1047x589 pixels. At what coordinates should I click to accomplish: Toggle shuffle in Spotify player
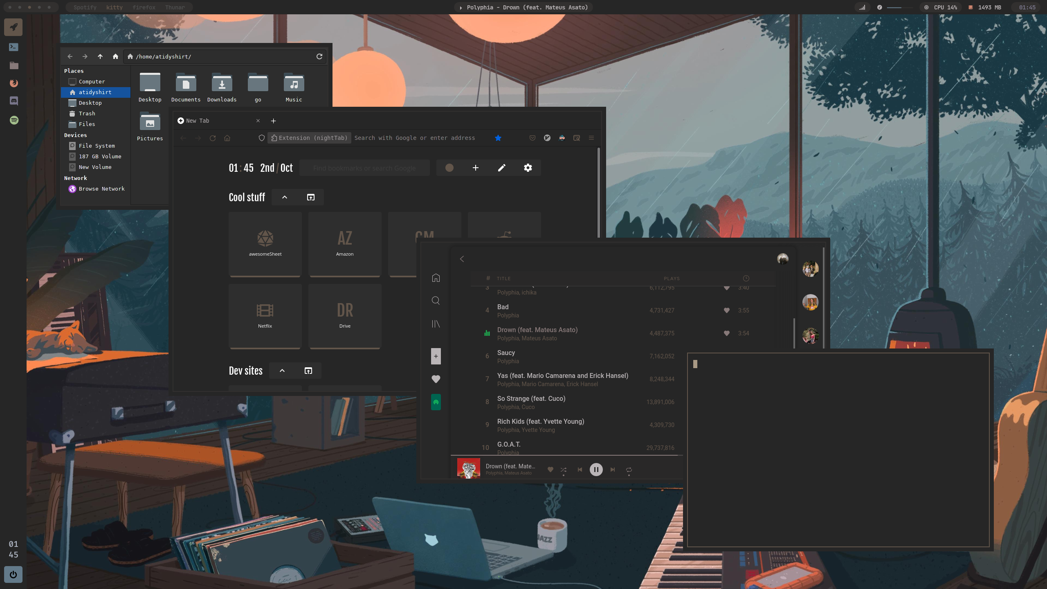(563, 470)
